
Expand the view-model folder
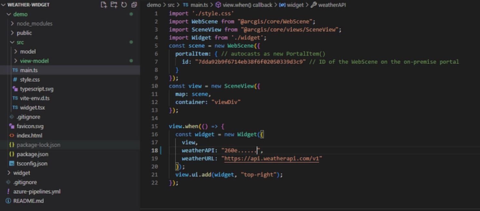pos(34,61)
